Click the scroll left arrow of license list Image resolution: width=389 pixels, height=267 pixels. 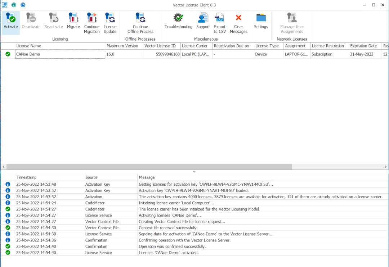(4, 167)
